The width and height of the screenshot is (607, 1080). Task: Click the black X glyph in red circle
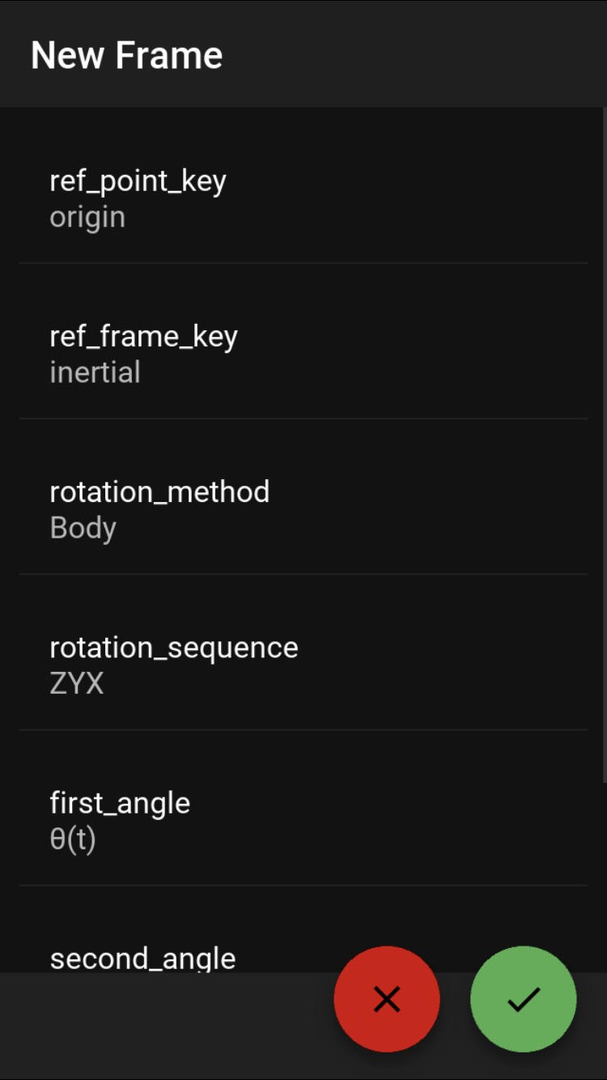point(387,1000)
